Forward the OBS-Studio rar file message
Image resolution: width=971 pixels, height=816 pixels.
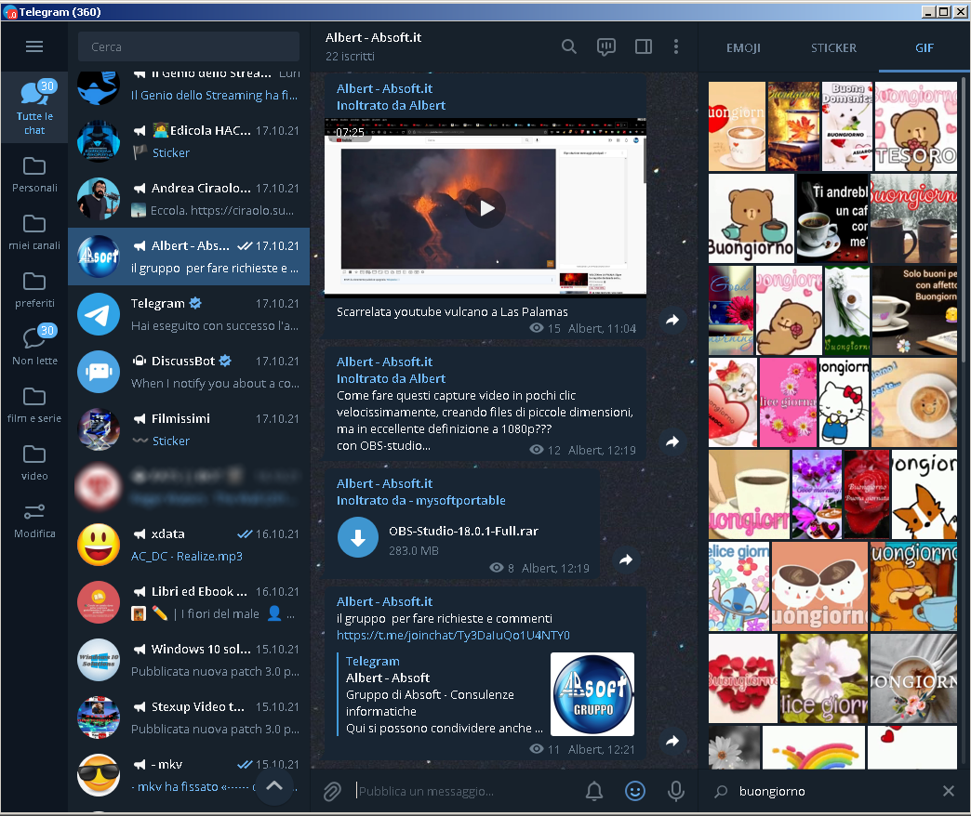click(626, 559)
